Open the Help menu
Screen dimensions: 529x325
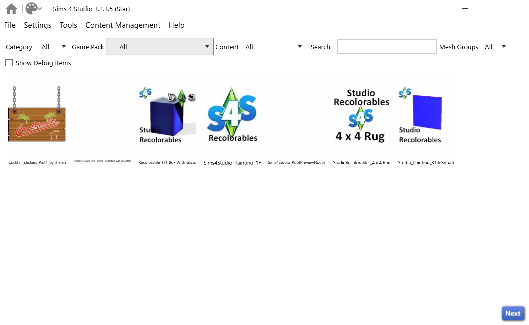pos(176,25)
